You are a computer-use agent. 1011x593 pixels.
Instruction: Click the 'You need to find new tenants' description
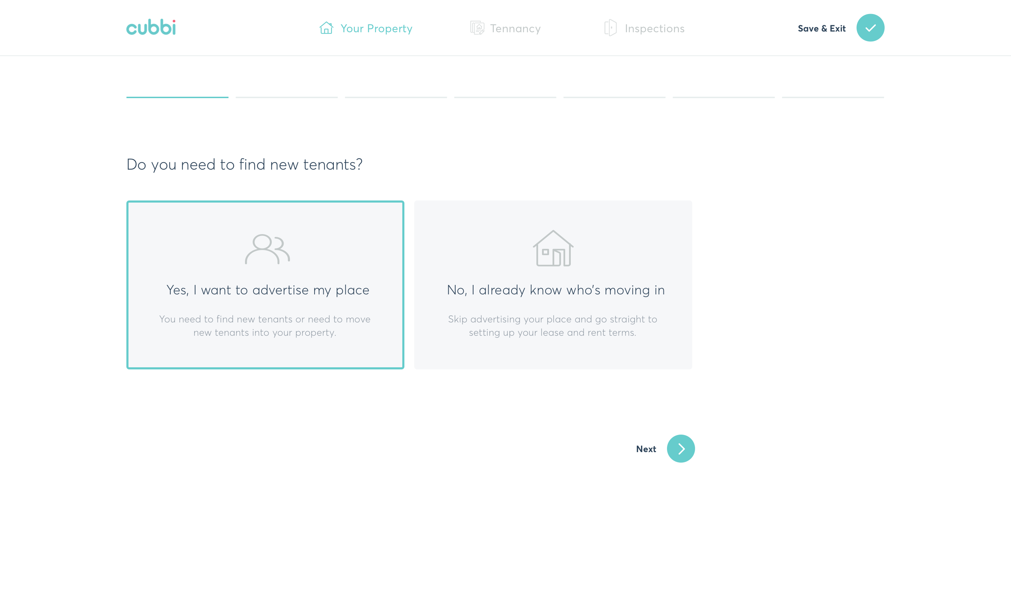[x=265, y=326]
